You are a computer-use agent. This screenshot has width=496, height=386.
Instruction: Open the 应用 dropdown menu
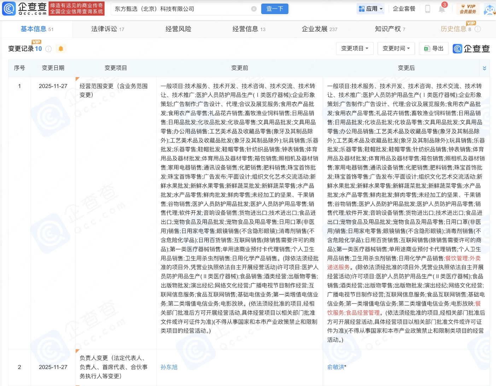[370, 9]
